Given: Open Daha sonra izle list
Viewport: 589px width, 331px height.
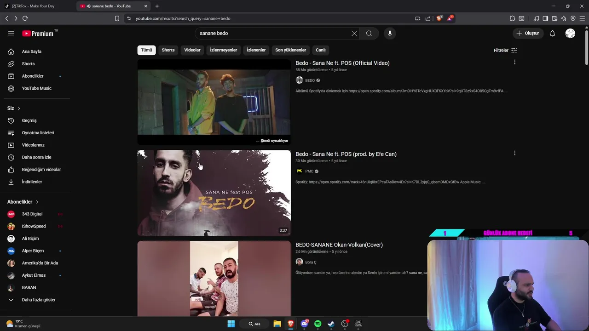Looking at the screenshot, I should click(37, 157).
